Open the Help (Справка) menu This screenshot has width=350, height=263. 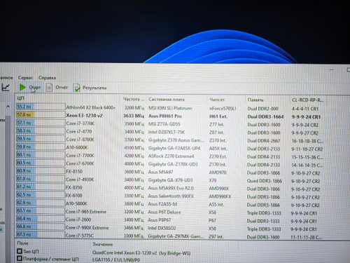47,78
